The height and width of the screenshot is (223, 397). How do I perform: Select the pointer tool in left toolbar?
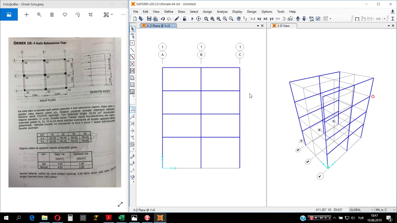click(132, 29)
